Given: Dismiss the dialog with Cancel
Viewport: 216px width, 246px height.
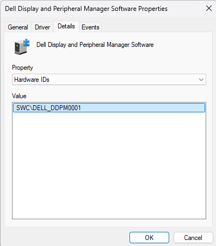Looking at the screenshot, I should (x=193, y=237).
